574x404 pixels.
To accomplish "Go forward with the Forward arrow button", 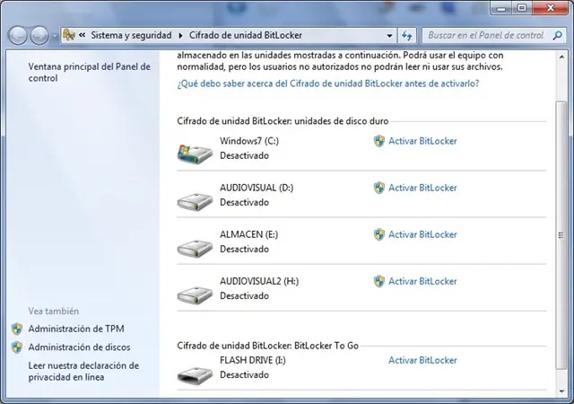I will coord(39,36).
